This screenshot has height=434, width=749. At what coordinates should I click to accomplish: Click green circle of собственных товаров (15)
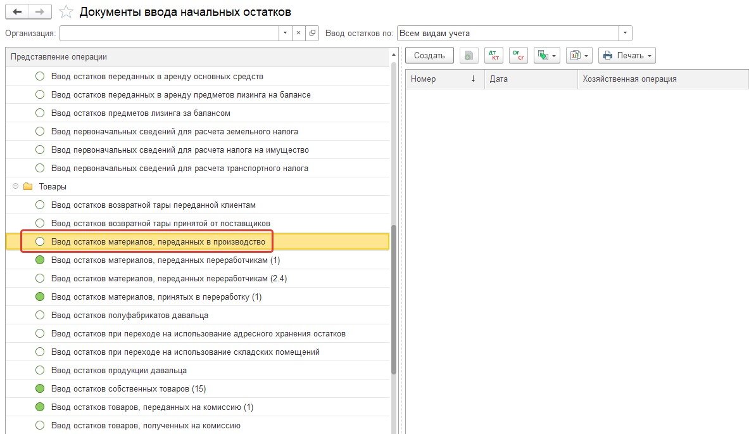40,388
